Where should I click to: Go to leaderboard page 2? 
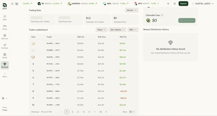tap(72, 112)
